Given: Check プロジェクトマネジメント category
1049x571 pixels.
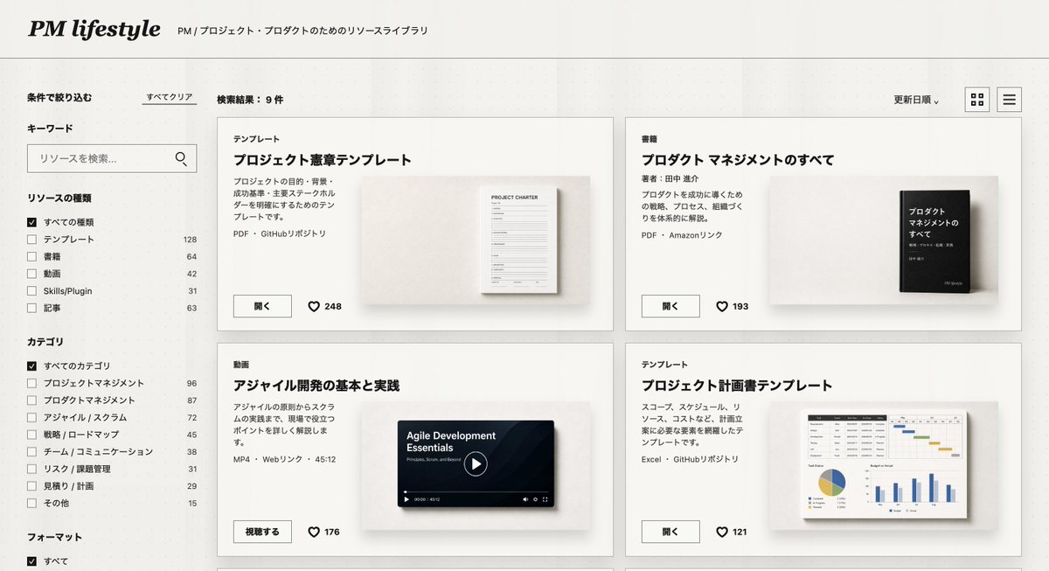Looking at the screenshot, I should pyautogui.click(x=32, y=383).
